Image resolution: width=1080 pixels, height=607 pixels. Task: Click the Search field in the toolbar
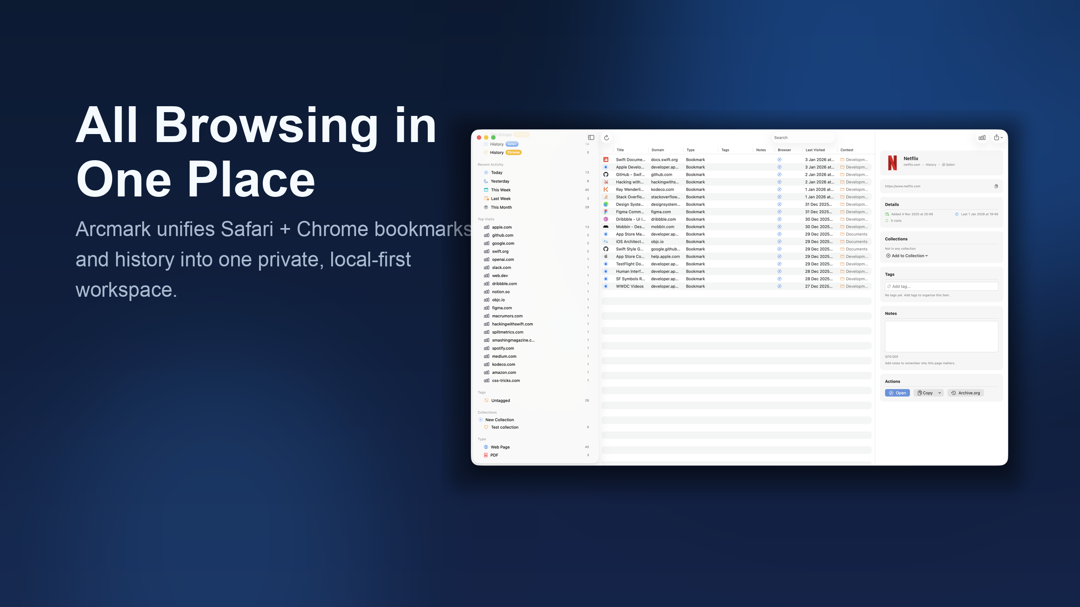point(803,137)
